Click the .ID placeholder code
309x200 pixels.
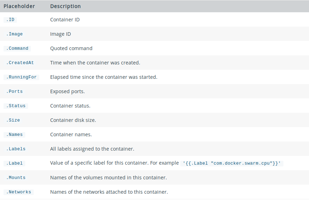point(10,20)
